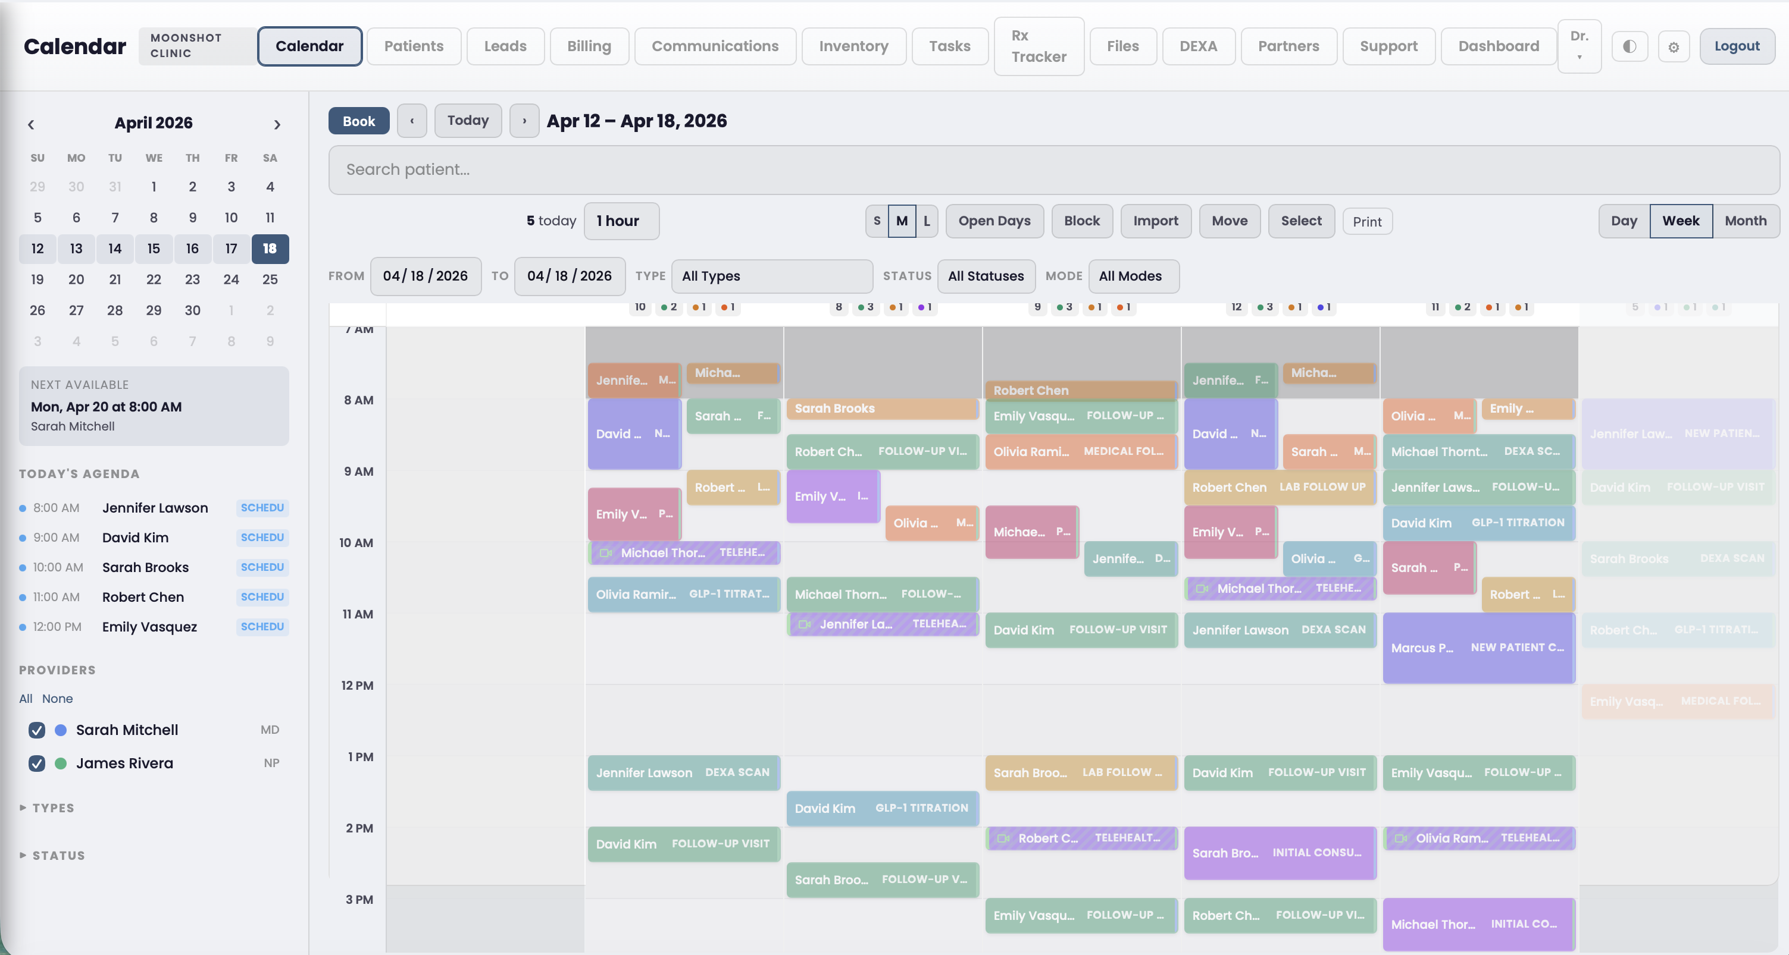Open the Tasks tab
This screenshot has width=1789, height=955.
[949, 46]
